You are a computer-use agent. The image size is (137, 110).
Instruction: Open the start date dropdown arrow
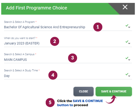pos(129,43)
